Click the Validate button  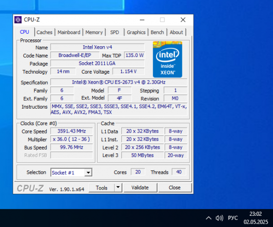[x=140, y=188]
